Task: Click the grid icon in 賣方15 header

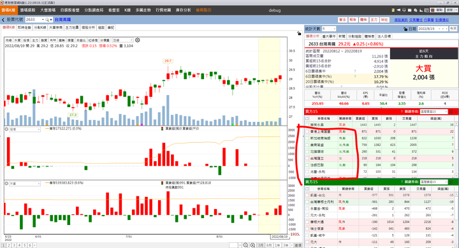Action: (451, 182)
